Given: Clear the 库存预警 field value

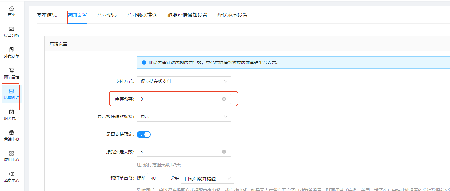Looking at the screenshot, I should tap(224, 99).
